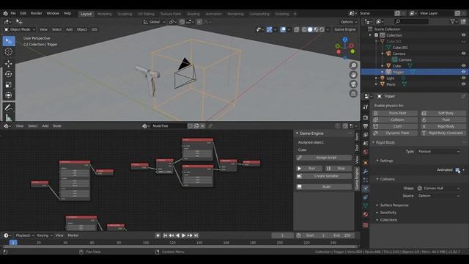Select rendered viewport shading mode

pyautogui.click(x=322, y=29)
